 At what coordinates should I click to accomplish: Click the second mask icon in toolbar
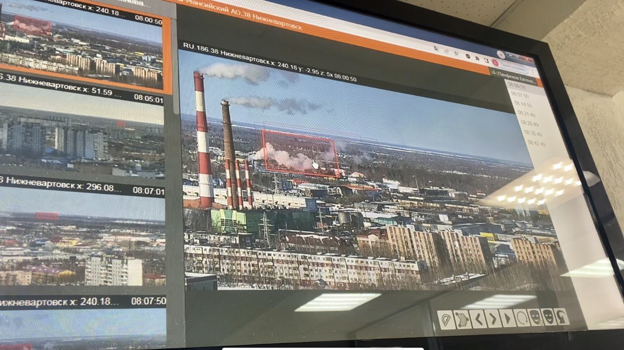[x=548, y=317]
